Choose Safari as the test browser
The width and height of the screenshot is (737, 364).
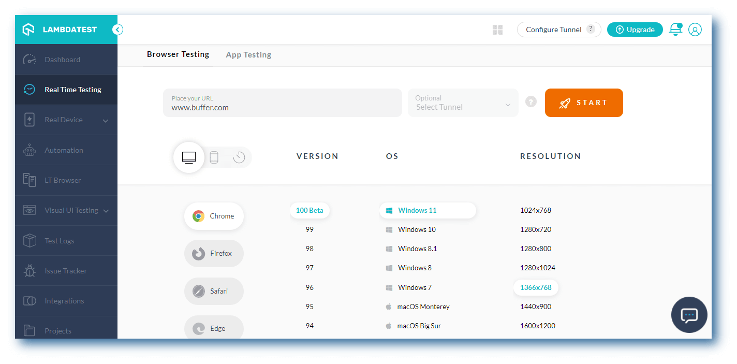pos(214,291)
